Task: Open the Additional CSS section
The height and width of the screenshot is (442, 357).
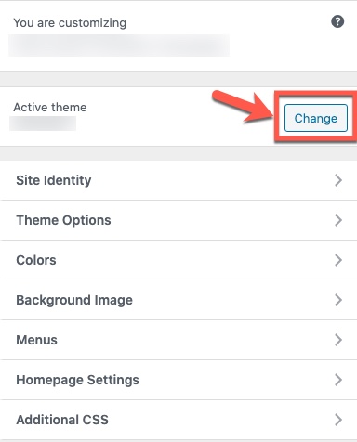Action: coord(178,420)
